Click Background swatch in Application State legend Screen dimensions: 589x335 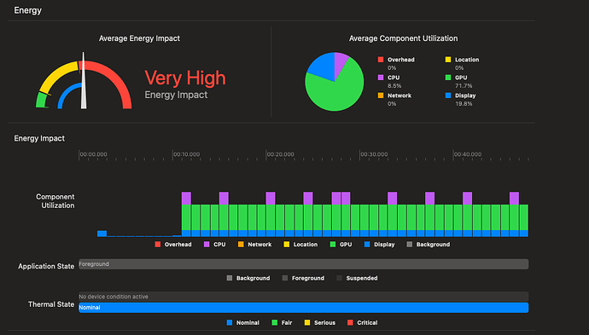pyautogui.click(x=230, y=278)
